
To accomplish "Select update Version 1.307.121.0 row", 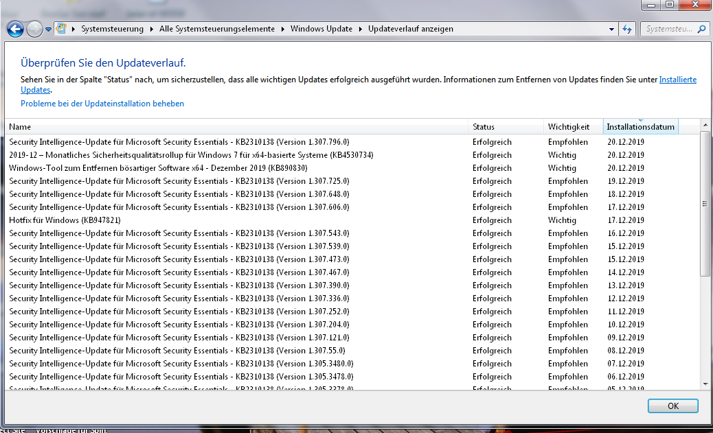I will pyautogui.click(x=352, y=338).
